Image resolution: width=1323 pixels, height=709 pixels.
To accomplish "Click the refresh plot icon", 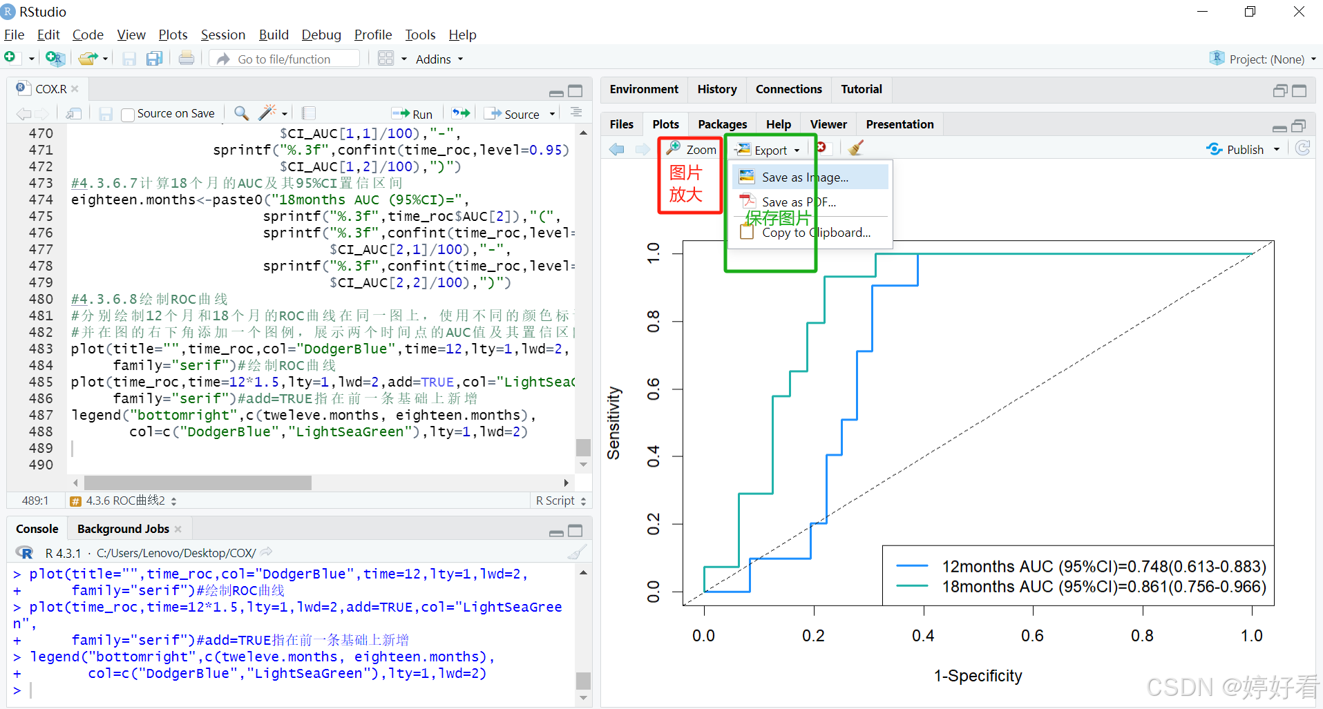I will point(1303,148).
